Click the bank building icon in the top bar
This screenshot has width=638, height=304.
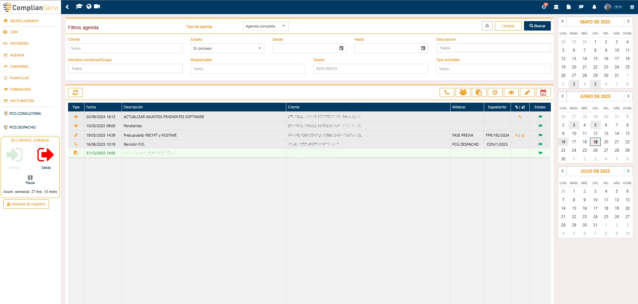tap(556, 7)
